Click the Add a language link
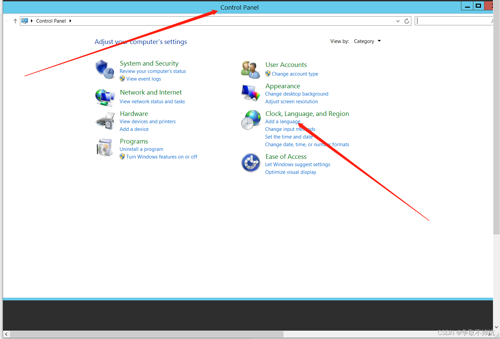500x339 pixels. (x=283, y=122)
